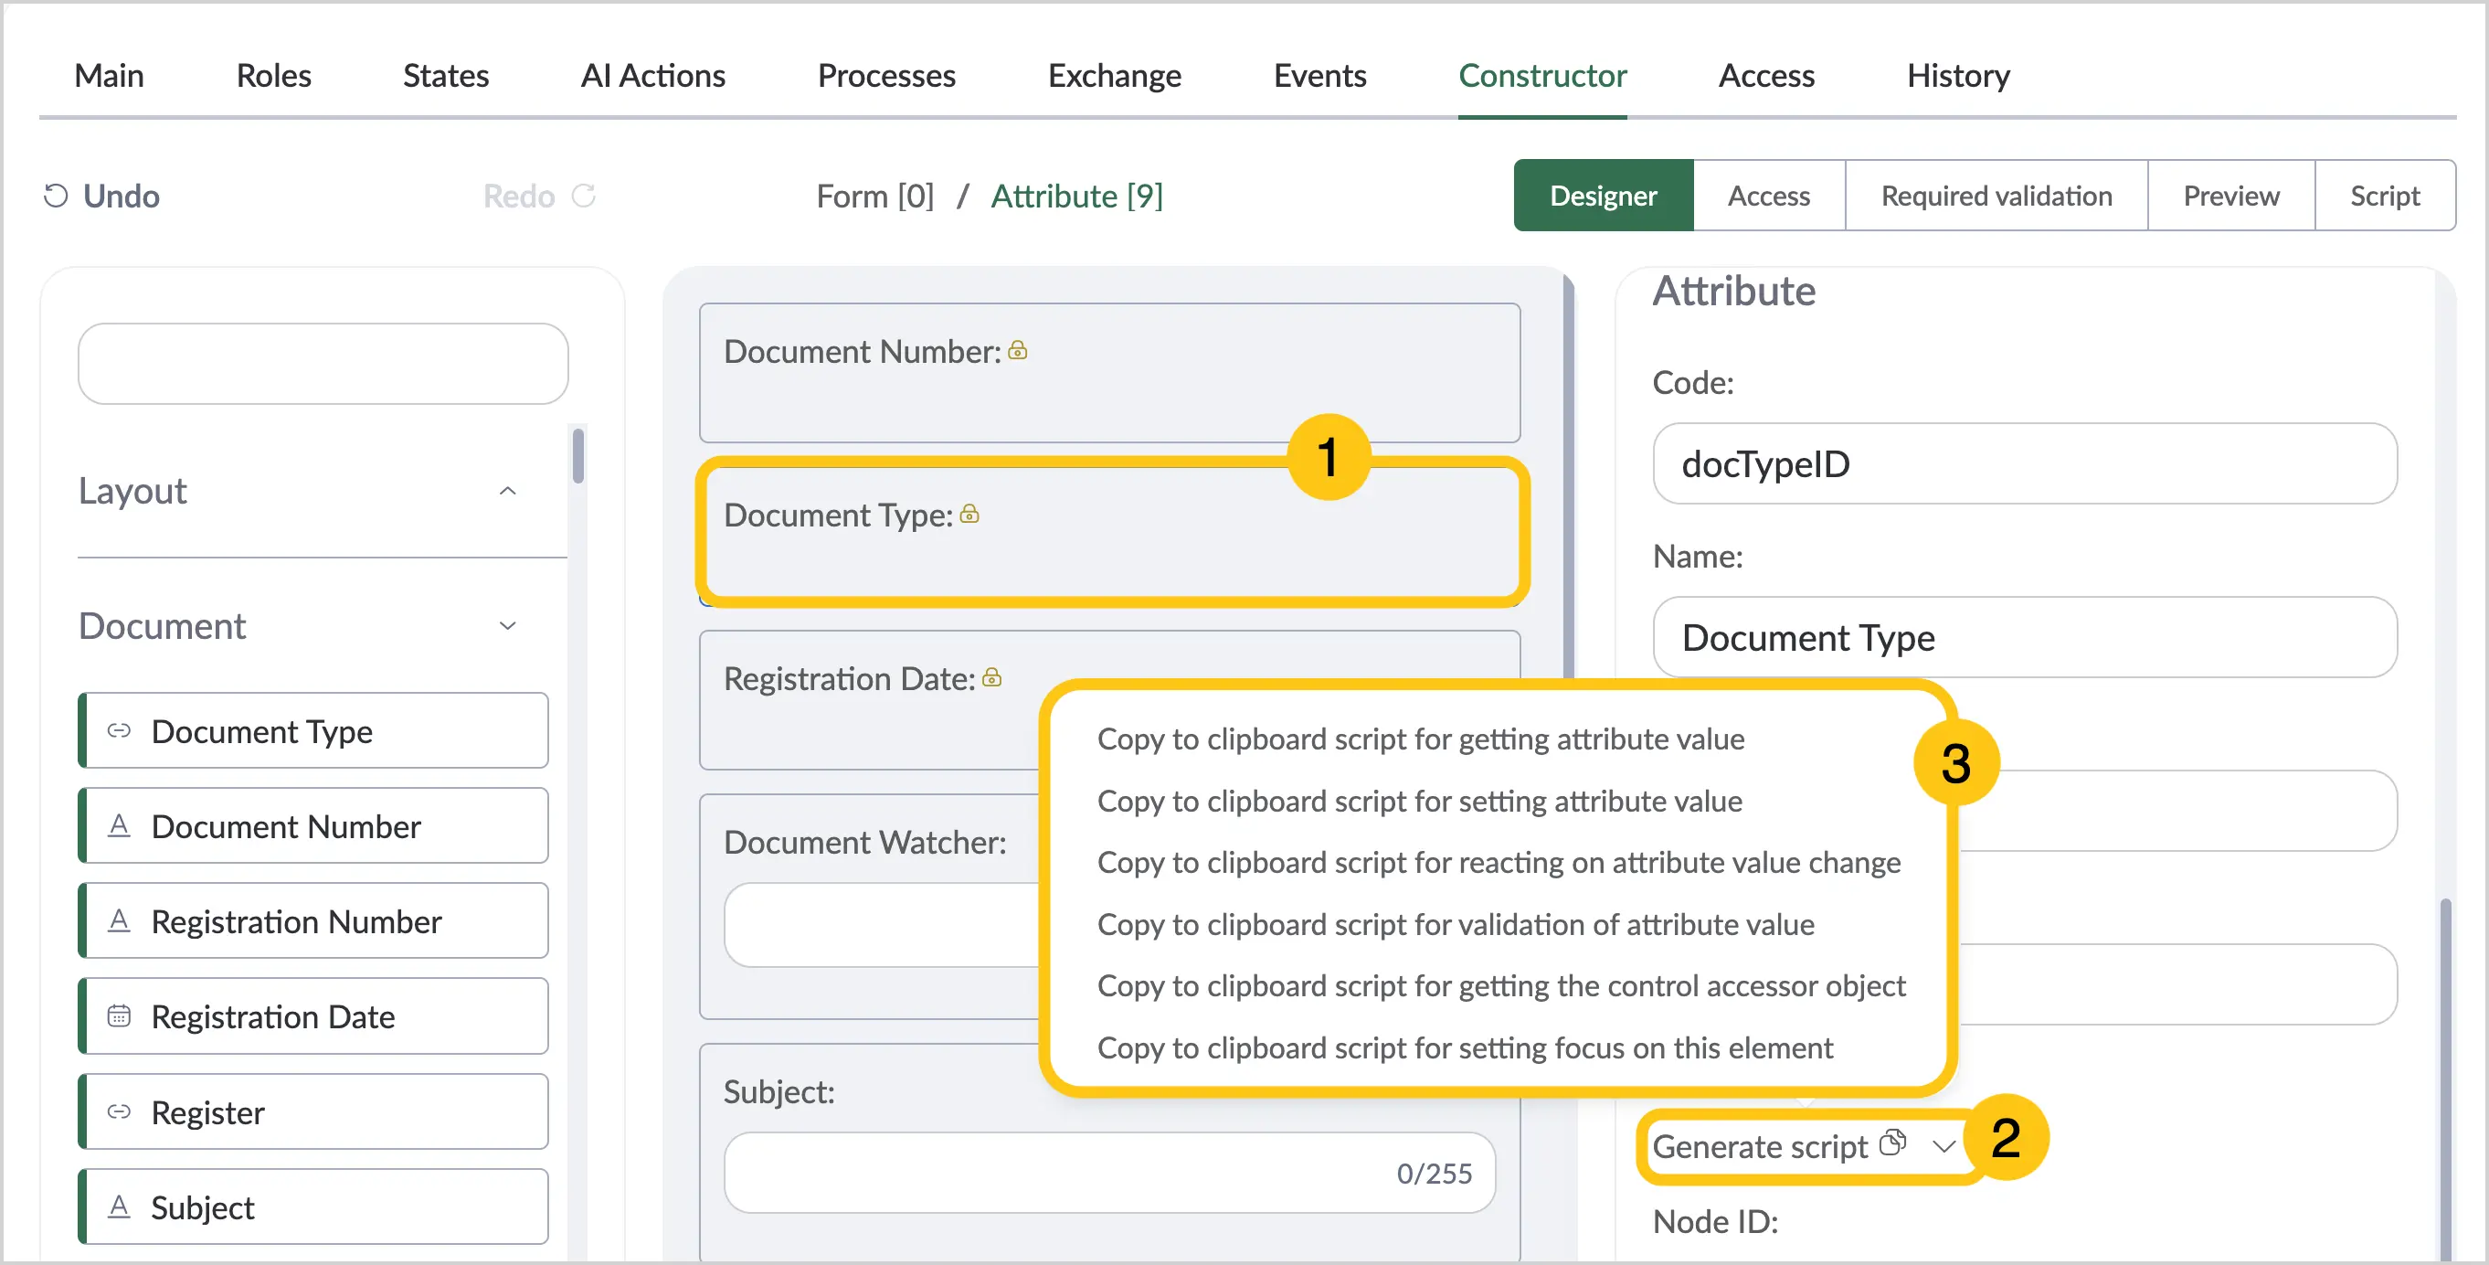Click the Attribute panel scrollbar thumb
Viewport: 2489px width, 1265px height.
click(2445, 1079)
